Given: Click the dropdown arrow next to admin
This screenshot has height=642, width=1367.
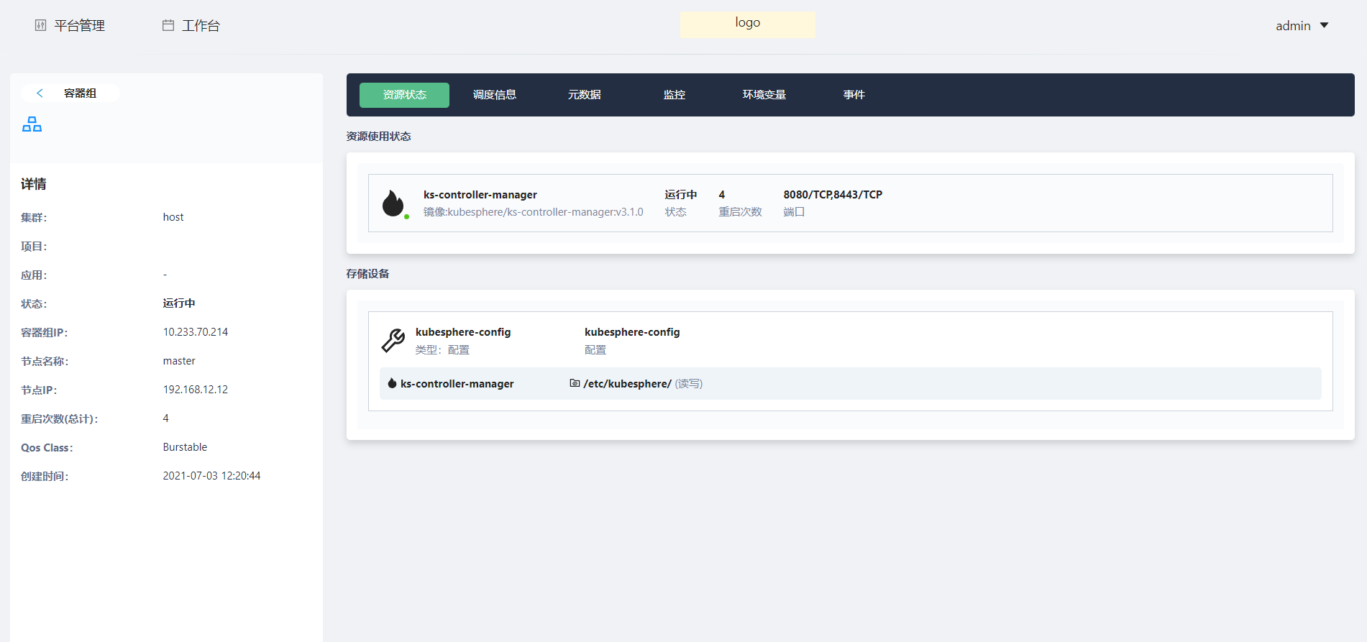Looking at the screenshot, I should (x=1324, y=25).
